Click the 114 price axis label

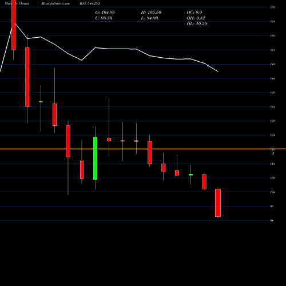[x=273, y=164]
